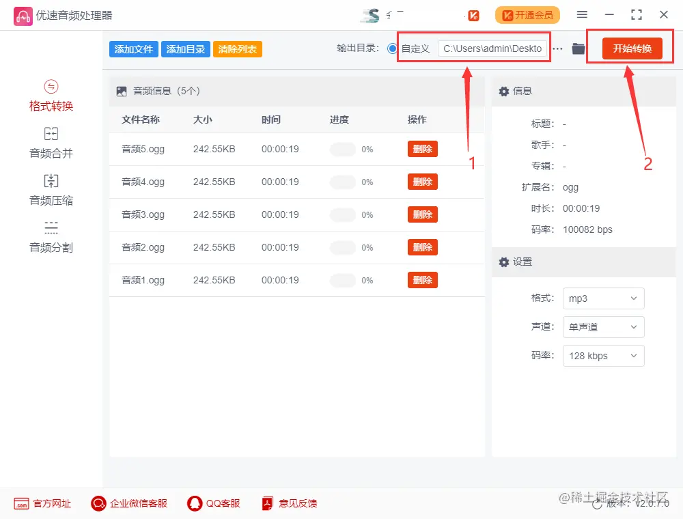The width and height of the screenshot is (683, 519).
Task: Select the 音频1.ogg file name
Action: (x=143, y=281)
